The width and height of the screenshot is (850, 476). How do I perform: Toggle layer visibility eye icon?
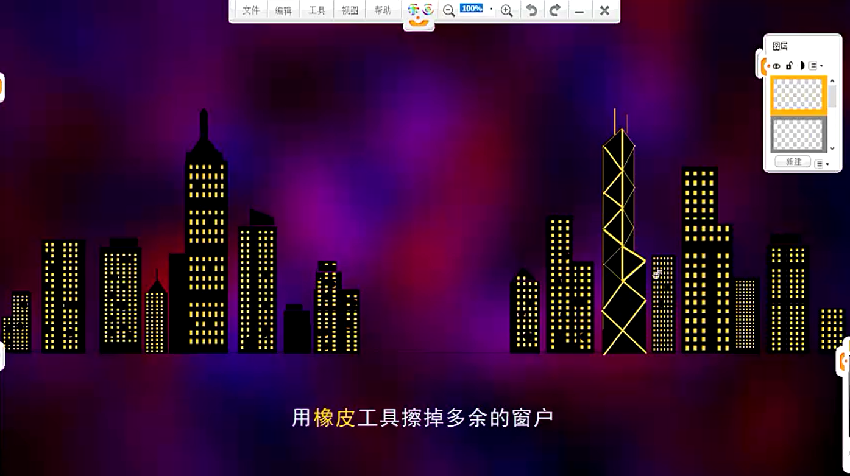776,66
